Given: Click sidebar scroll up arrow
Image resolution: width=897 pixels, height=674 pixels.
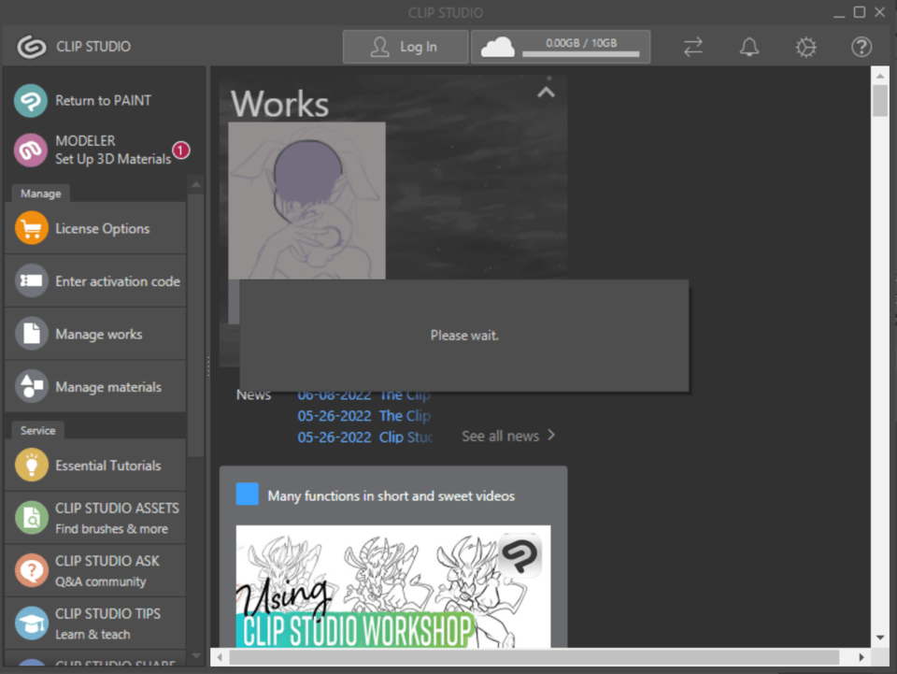Looking at the screenshot, I should pyautogui.click(x=195, y=185).
